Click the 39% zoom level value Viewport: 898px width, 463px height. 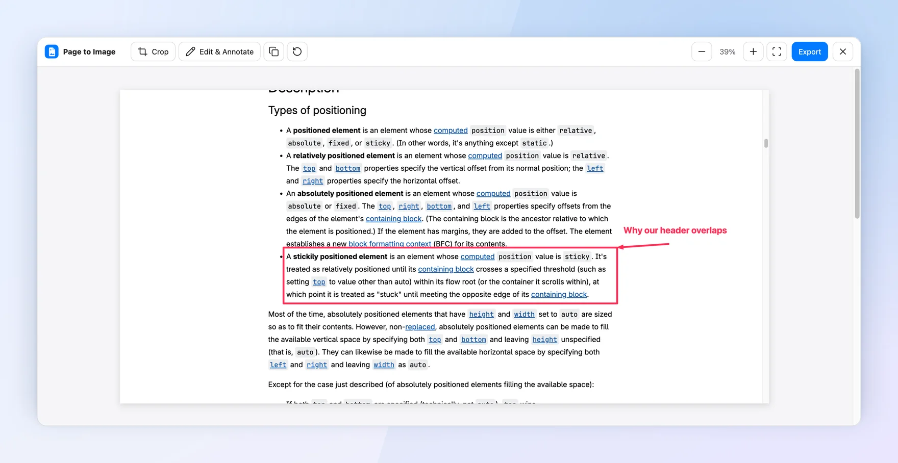(x=727, y=52)
